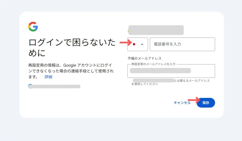Click the recovery email address input field

pyautogui.click(x=171, y=71)
